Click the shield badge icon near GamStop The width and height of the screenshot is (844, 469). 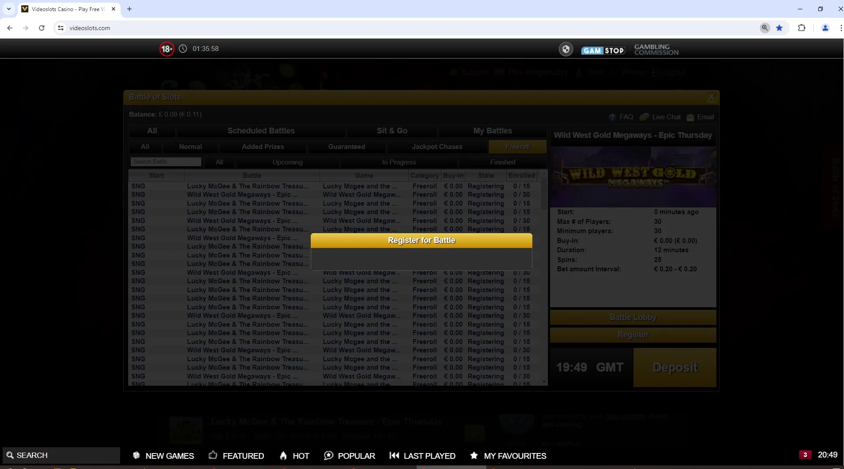(x=566, y=49)
